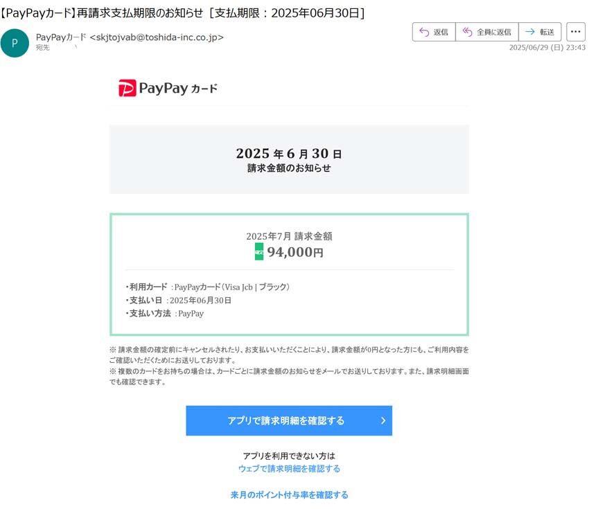Click the Forward (転送) button
The width and height of the screenshot is (589, 509).
(x=540, y=32)
